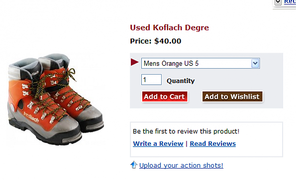Click the Koflach boots product photo
Screen dimensions: 296x181
tap(56, 99)
